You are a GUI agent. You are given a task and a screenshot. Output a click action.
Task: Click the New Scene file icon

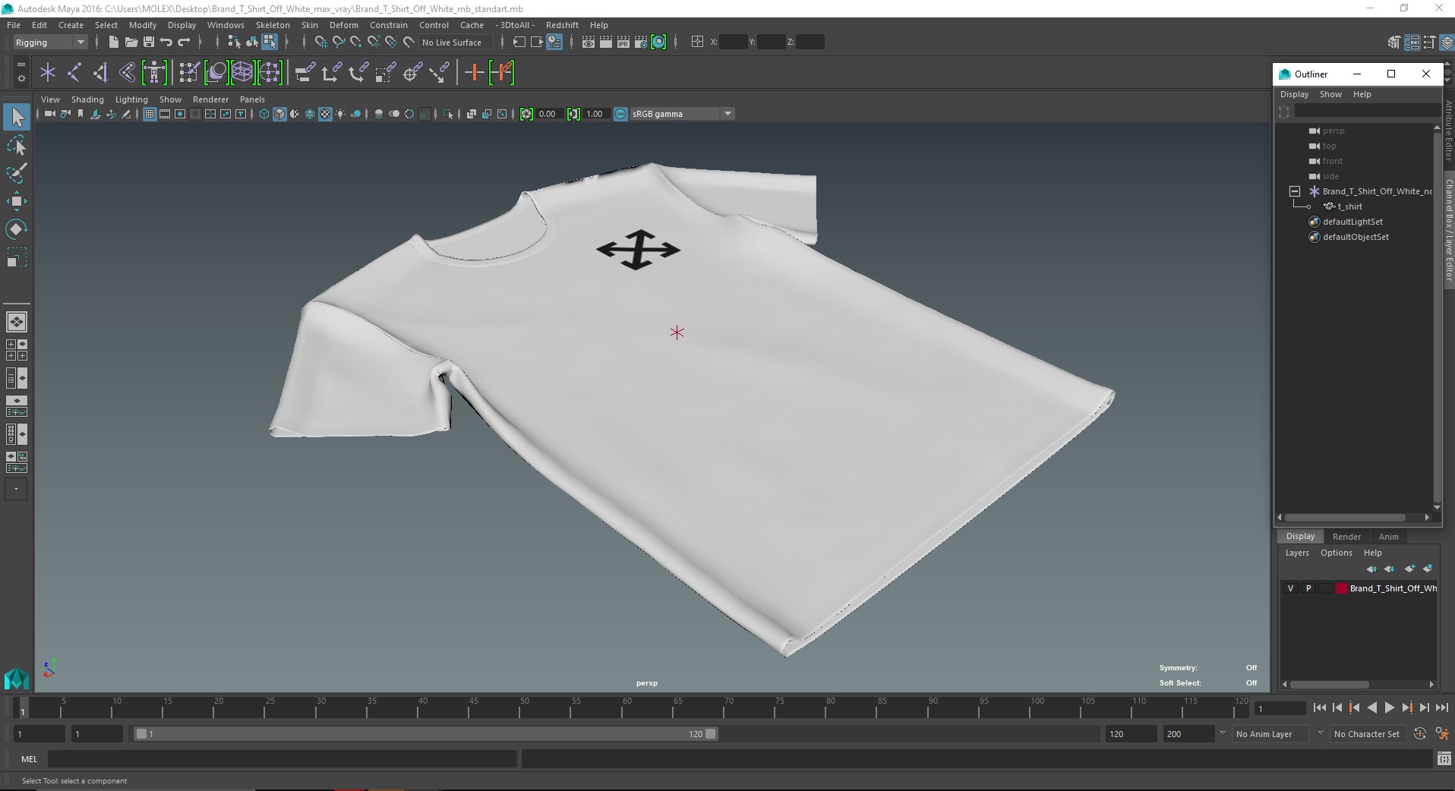click(x=113, y=43)
